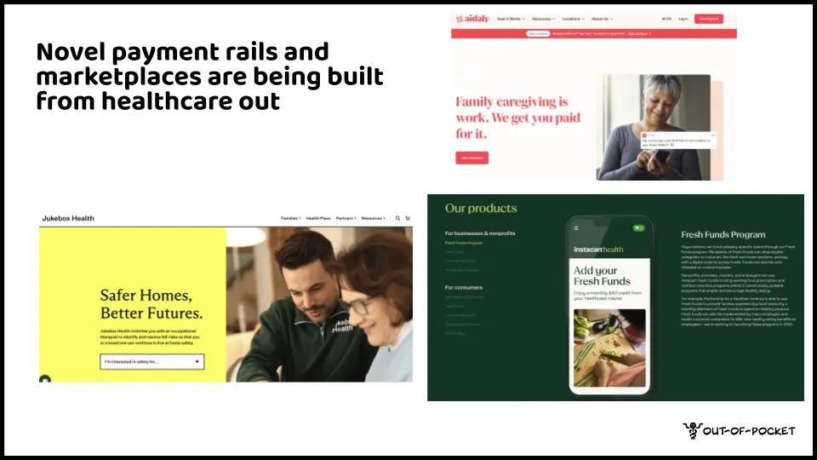The height and width of the screenshot is (460, 817).
Task: Expand the Families menu on Jukebox Health
Action: (291, 219)
